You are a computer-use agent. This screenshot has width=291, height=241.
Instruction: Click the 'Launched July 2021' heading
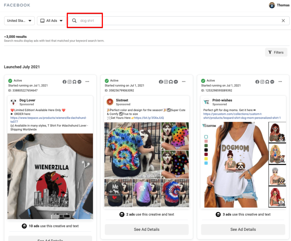point(22,67)
